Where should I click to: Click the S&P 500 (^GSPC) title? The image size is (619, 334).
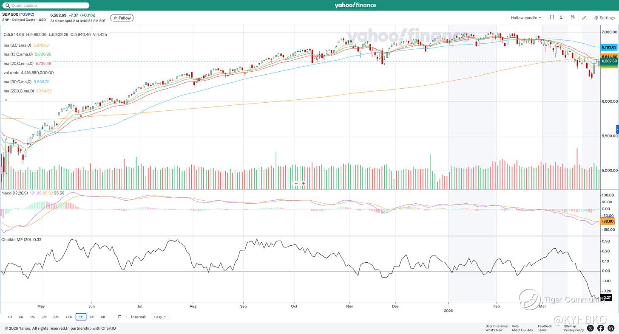click(18, 14)
